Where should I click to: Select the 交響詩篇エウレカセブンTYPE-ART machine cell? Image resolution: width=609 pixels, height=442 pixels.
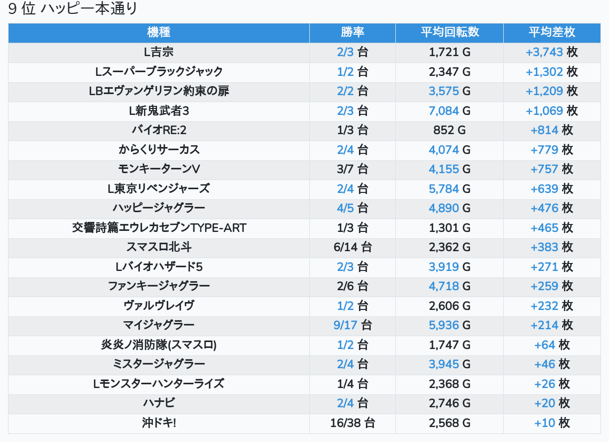coord(159,228)
